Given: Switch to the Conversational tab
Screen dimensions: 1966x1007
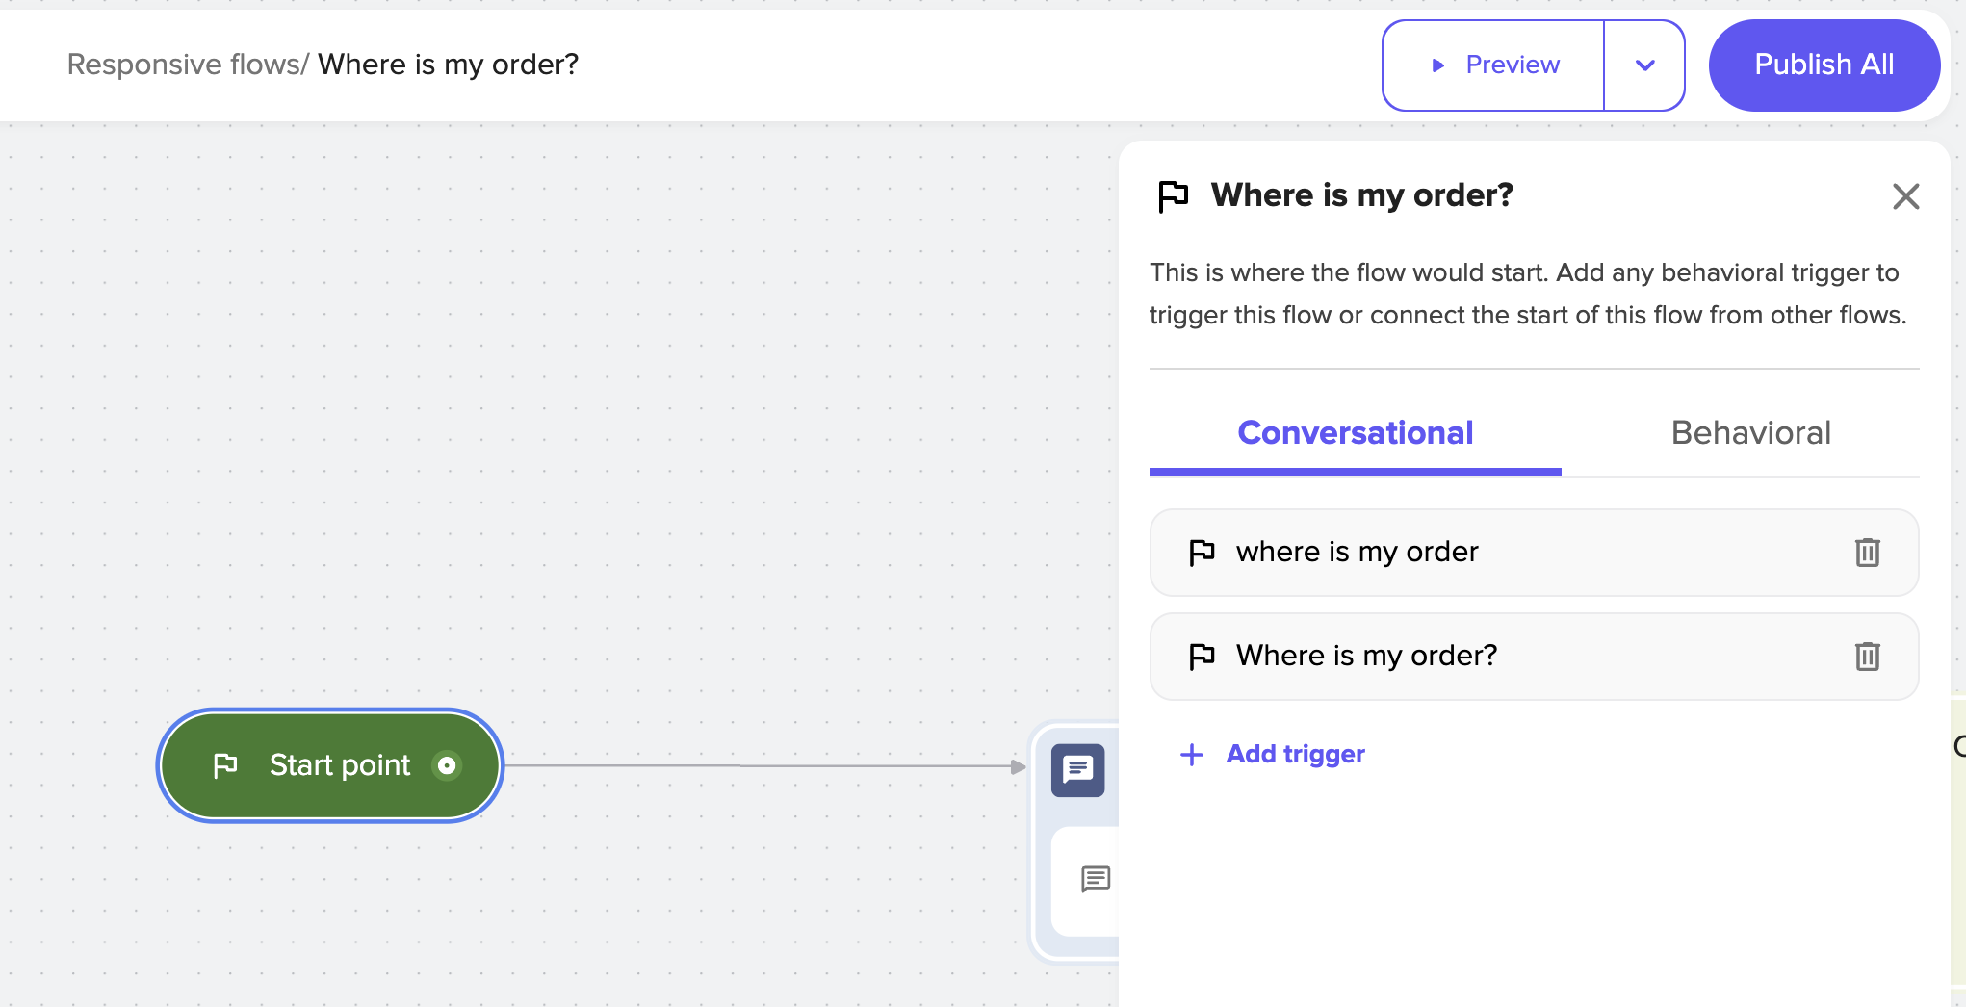Looking at the screenshot, I should [1355, 433].
